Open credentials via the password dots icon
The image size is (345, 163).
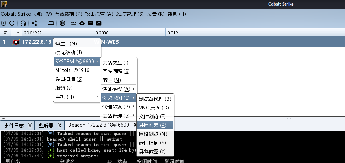[x=74, y=23]
